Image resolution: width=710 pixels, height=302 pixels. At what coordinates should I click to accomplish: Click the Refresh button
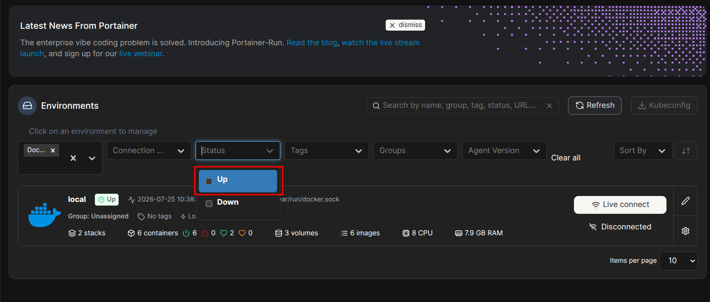coord(595,106)
